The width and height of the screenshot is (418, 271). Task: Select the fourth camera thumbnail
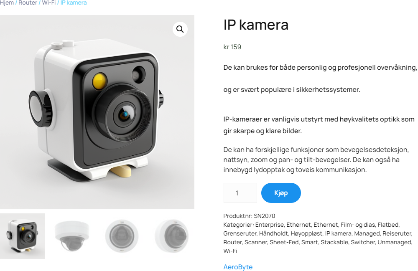pos(172,236)
